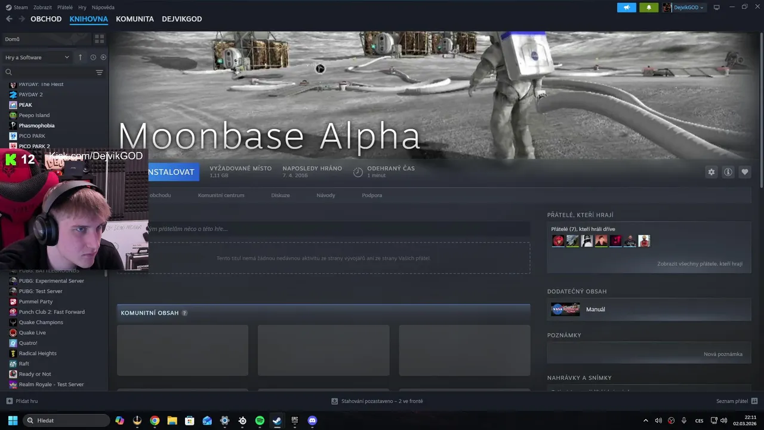Click the Windows Hledat search box

[x=66, y=420]
